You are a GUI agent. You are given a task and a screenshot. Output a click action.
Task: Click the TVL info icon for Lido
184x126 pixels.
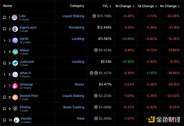[94, 16]
